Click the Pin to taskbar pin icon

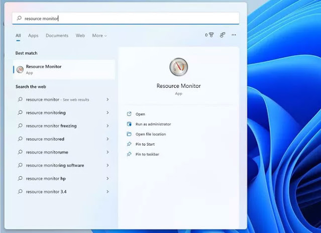click(129, 154)
